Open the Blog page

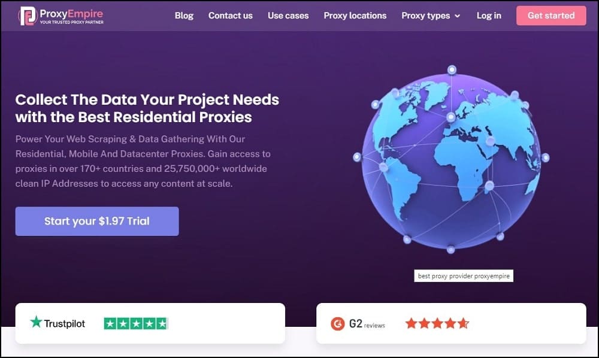tap(184, 16)
